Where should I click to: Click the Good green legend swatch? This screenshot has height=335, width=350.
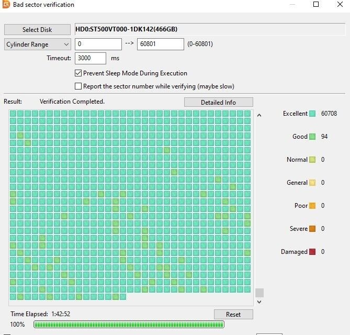coord(312,137)
